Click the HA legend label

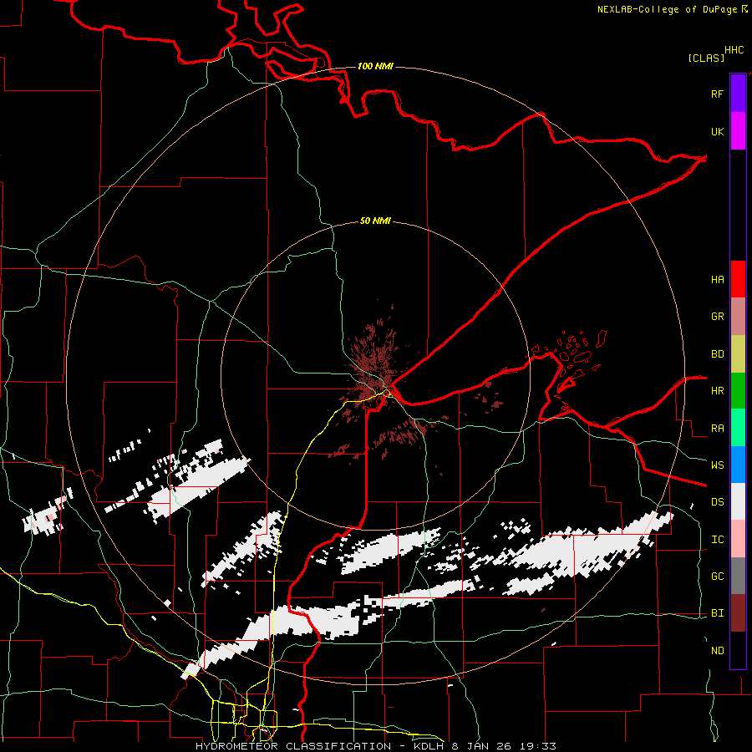click(x=717, y=279)
